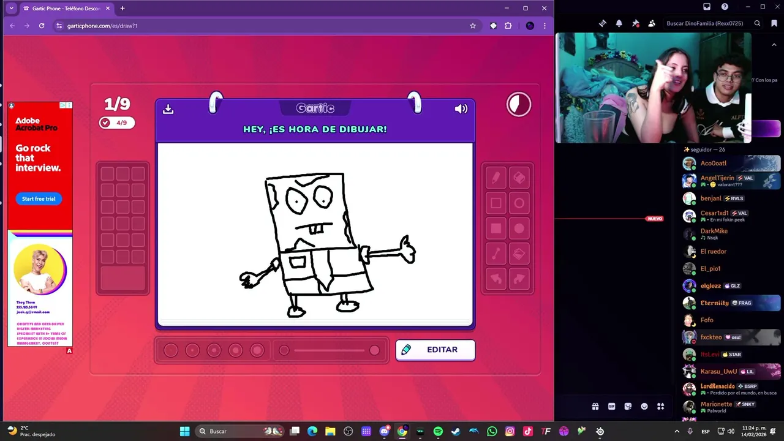Open Discord emoji picker icon

[644, 406]
